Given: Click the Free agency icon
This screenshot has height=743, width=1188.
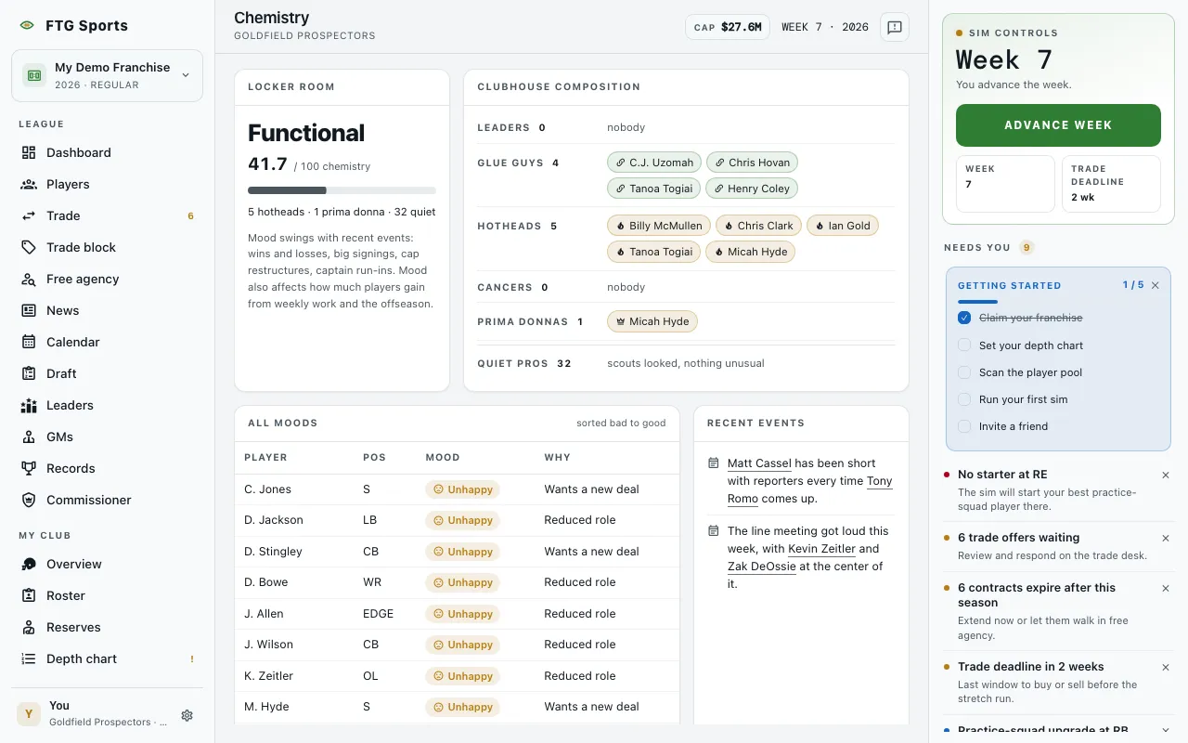Looking at the screenshot, I should [29, 279].
